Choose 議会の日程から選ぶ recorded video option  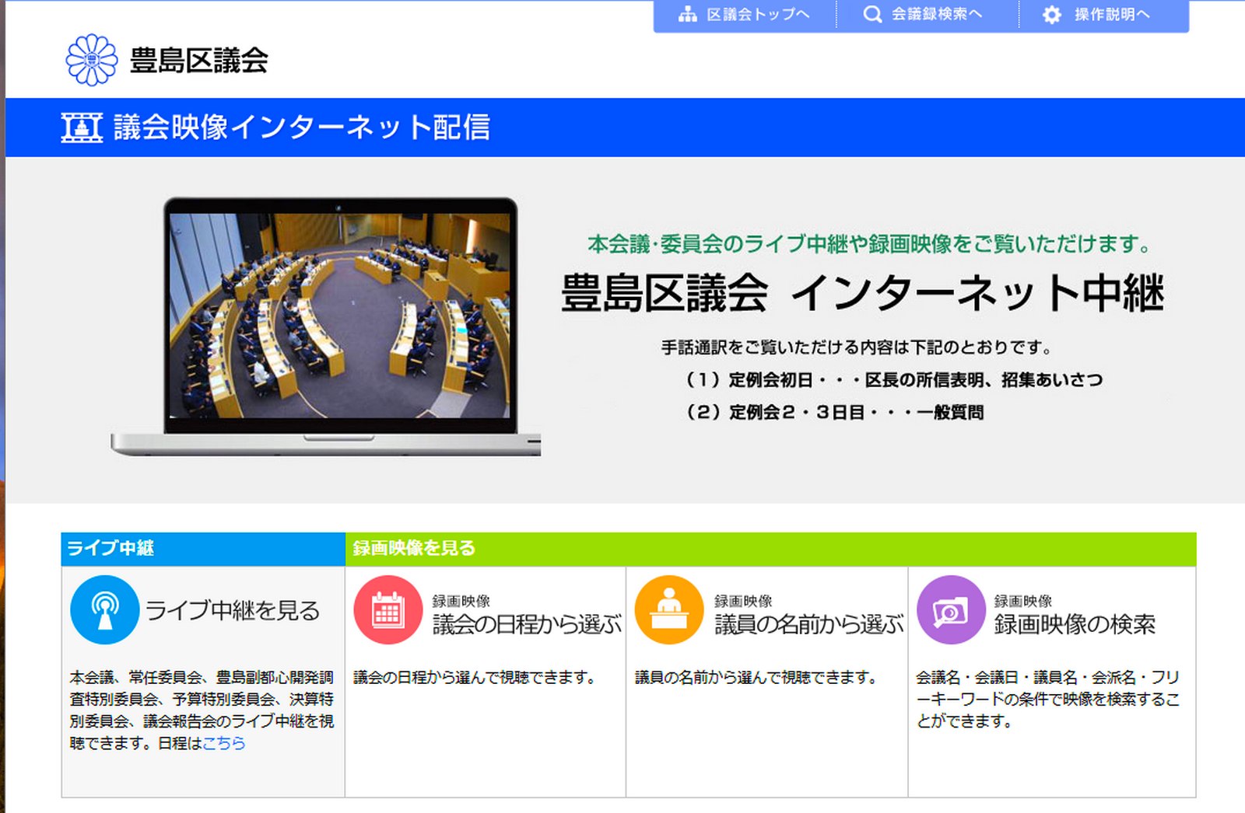pos(527,624)
